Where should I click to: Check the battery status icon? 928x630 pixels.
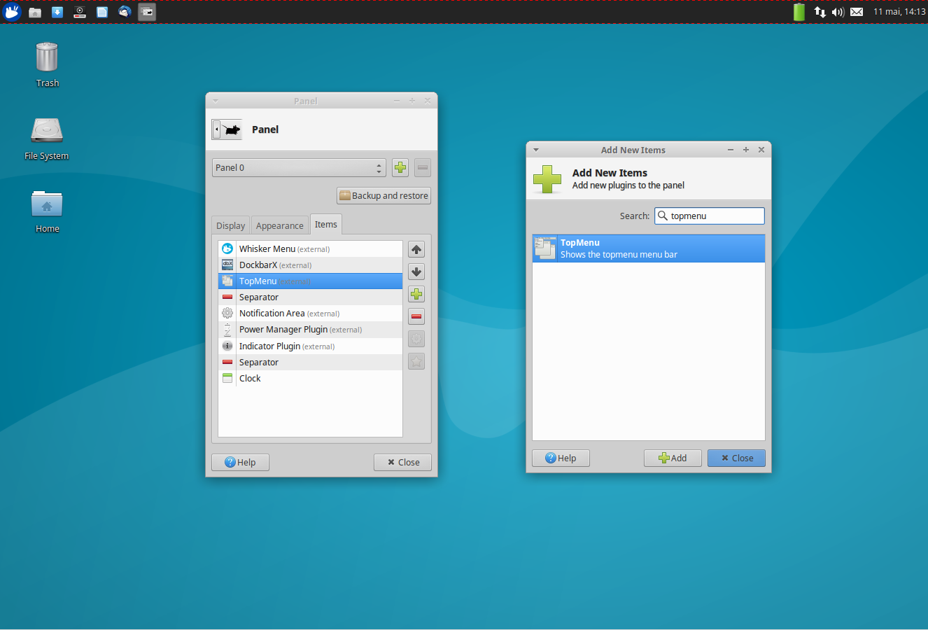799,11
